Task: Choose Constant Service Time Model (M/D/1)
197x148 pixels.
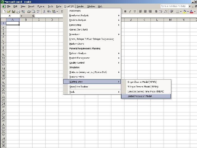Action: pyautogui.click(x=146, y=92)
